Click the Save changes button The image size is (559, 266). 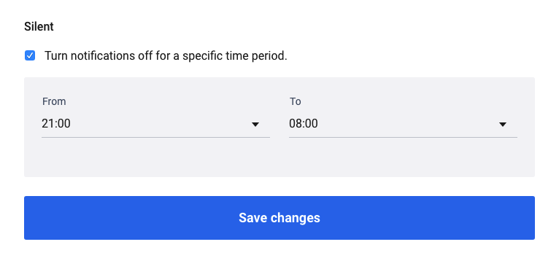tap(279, 218)
